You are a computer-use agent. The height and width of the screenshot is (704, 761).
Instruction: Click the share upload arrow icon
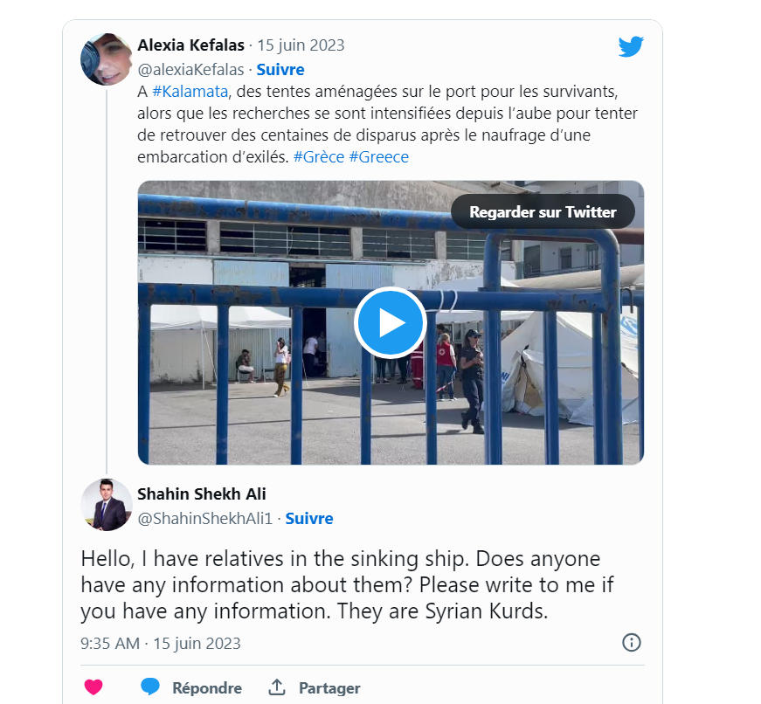point(277,687)
